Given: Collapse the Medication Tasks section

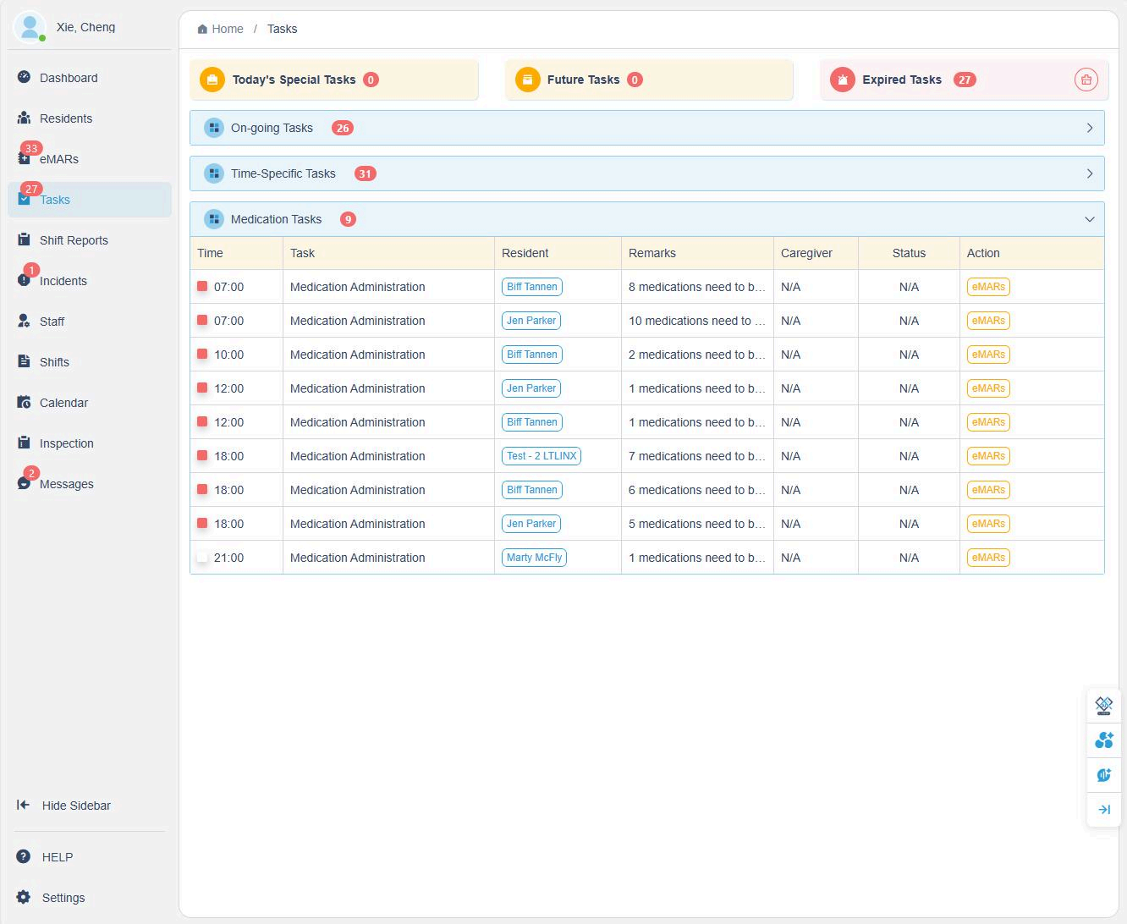Looking at the screenshot, I should point(1089,219).
